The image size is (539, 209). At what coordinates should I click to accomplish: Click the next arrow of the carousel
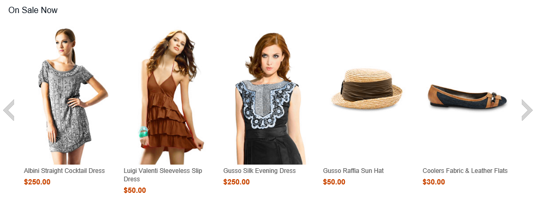click(527, 110)
